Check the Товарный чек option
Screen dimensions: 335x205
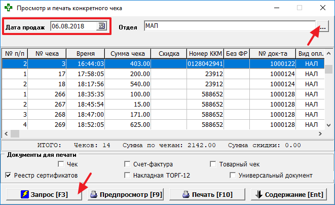(213, 164)
